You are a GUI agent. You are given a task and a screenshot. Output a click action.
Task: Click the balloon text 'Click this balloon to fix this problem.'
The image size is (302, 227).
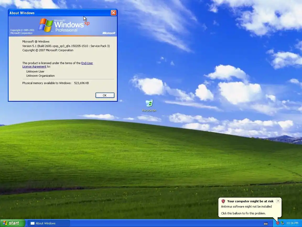tap(243, 213)
